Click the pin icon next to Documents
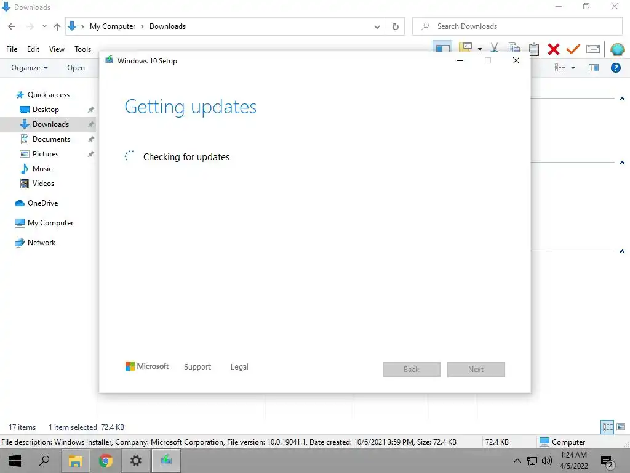630x473 pixels. pyautogui.click(x=91, y=139)
